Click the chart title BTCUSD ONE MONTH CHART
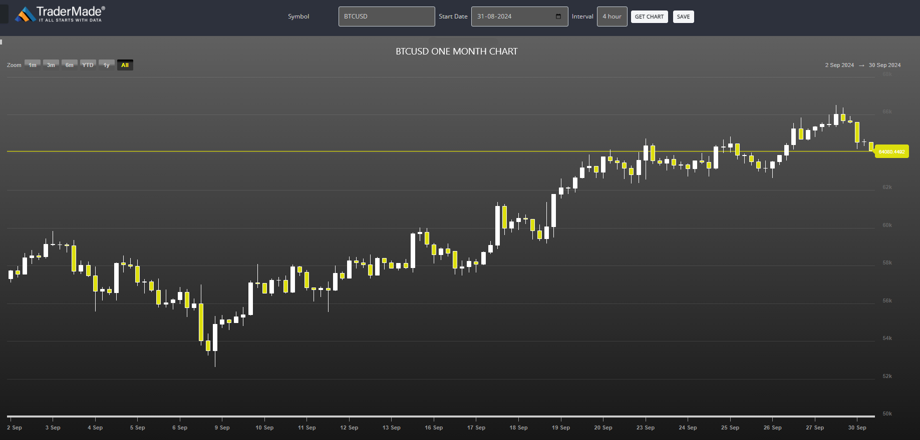 pyautogui.click(x=457, y=51)
